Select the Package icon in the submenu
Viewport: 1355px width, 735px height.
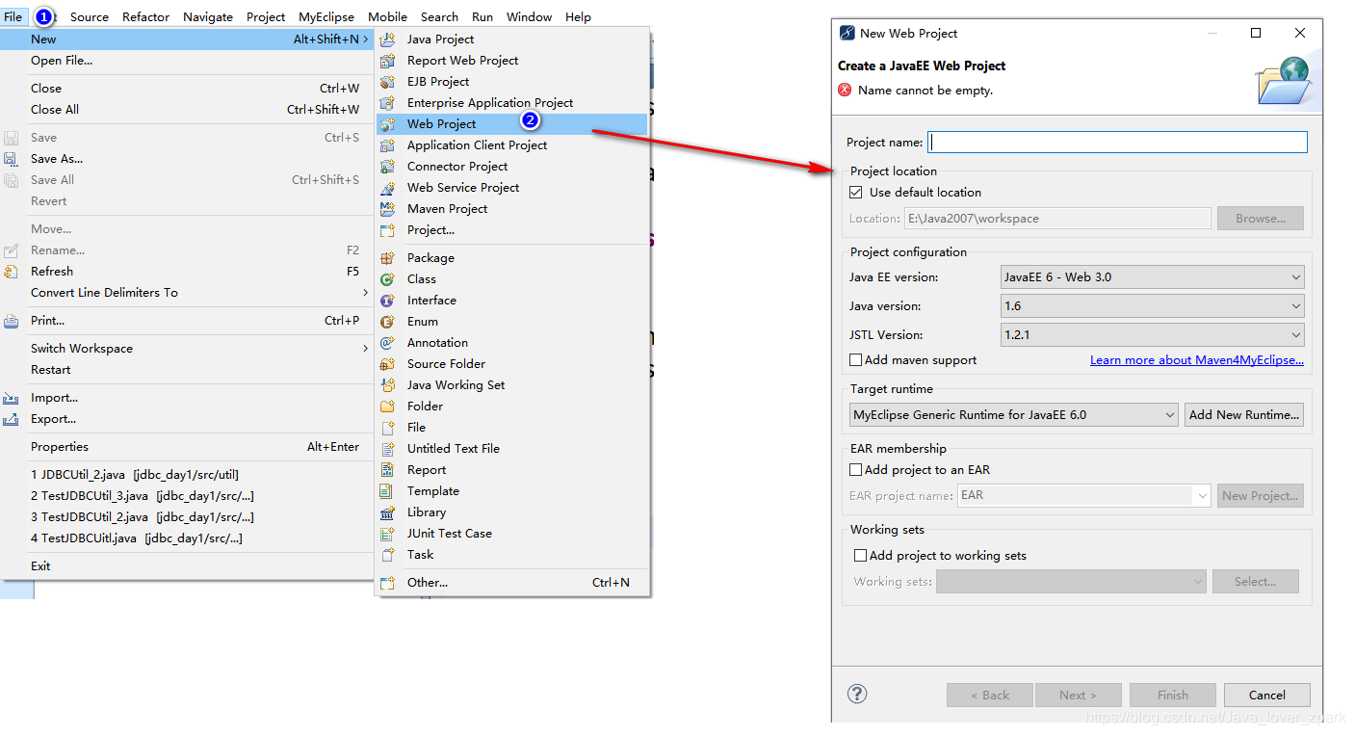[387, 258]
